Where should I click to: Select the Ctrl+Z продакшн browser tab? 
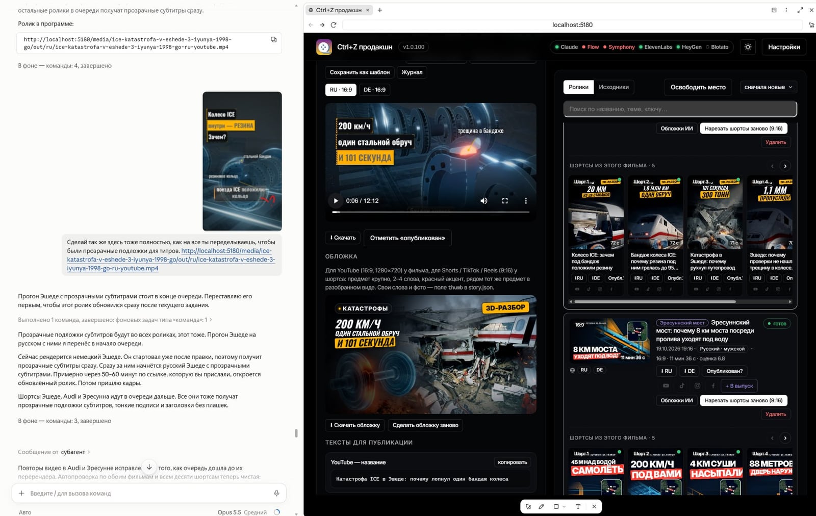[339, 10]
